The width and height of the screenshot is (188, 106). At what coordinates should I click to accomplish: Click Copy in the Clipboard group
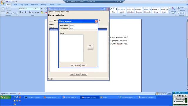[9, 10]
